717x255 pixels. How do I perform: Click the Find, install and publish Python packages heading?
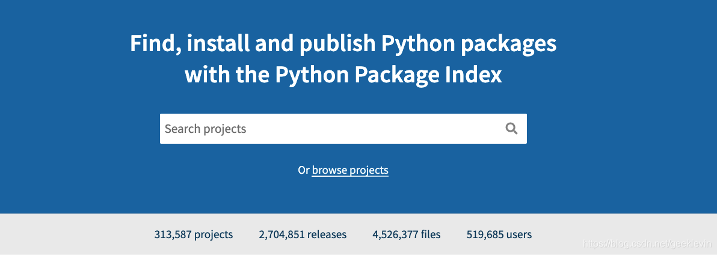point(343,59)
